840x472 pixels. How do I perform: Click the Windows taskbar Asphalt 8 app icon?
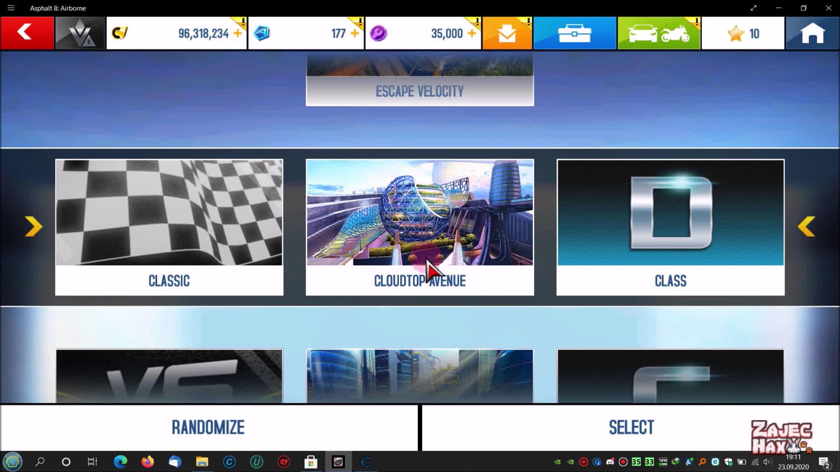pos(337,461)
